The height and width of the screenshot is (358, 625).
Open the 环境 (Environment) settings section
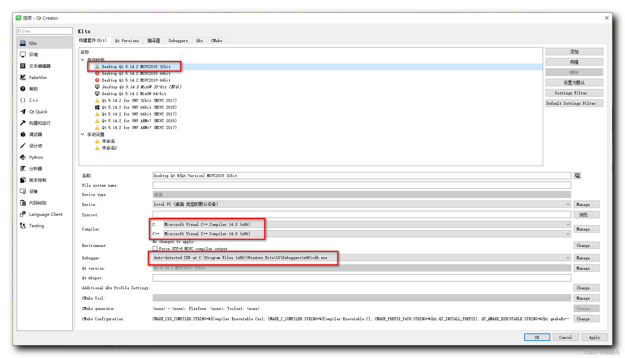[x=33, y=54]
